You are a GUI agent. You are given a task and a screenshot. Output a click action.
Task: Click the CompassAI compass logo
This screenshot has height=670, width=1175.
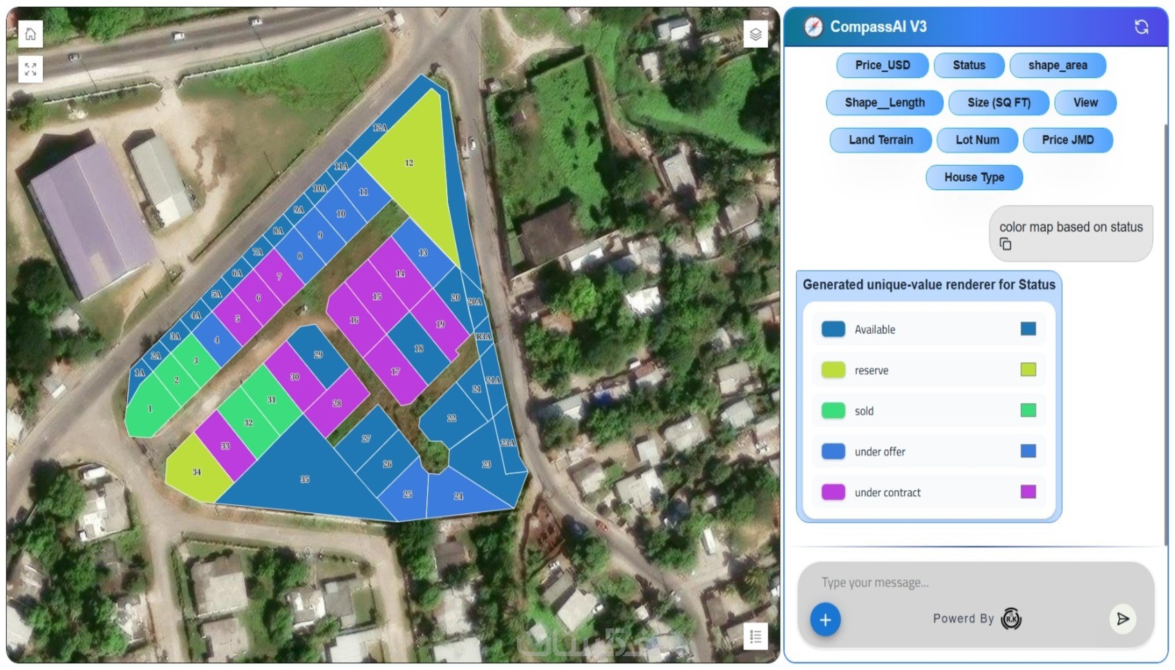click(814, 27)
